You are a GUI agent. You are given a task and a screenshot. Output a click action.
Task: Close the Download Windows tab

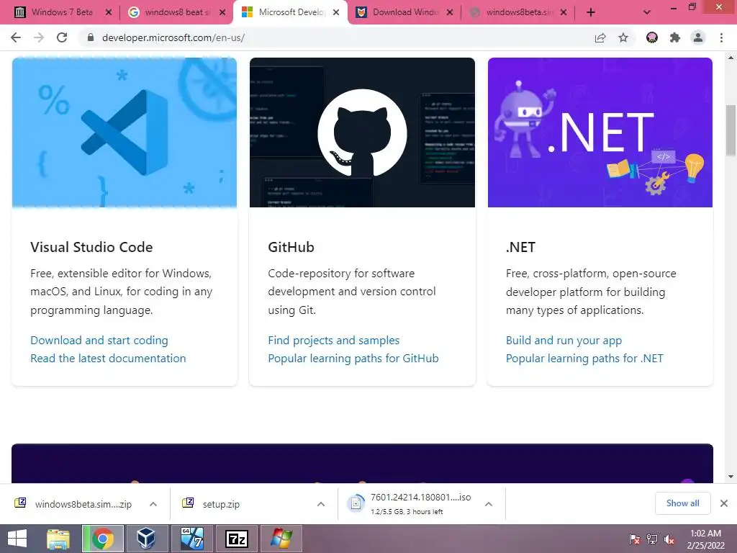click(x=450, y=12)
